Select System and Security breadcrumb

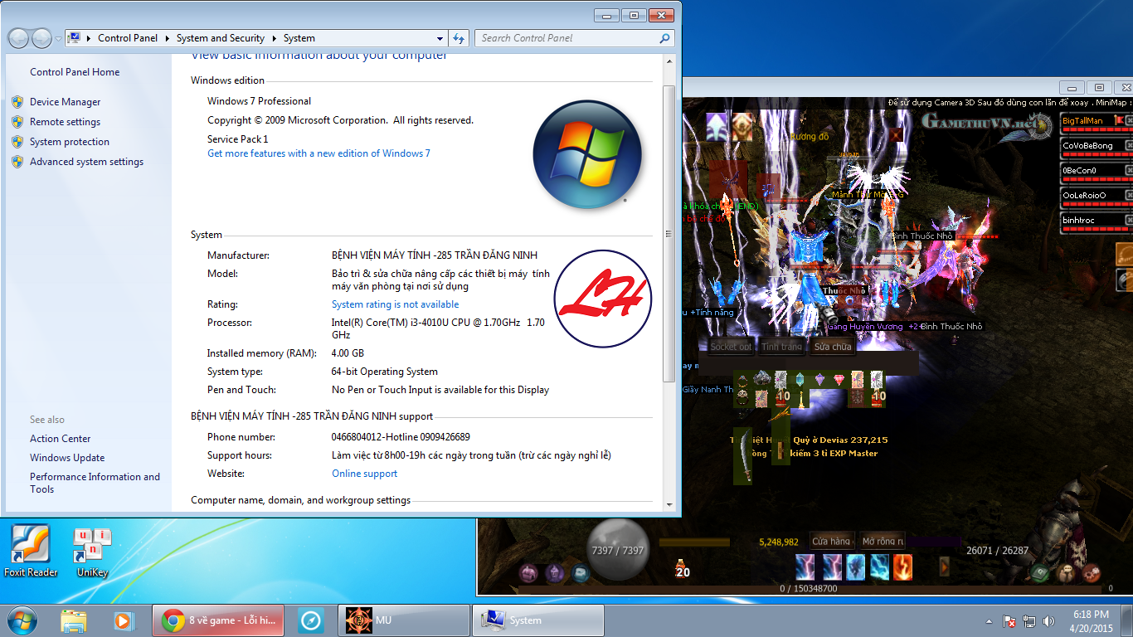pos(220,38)
